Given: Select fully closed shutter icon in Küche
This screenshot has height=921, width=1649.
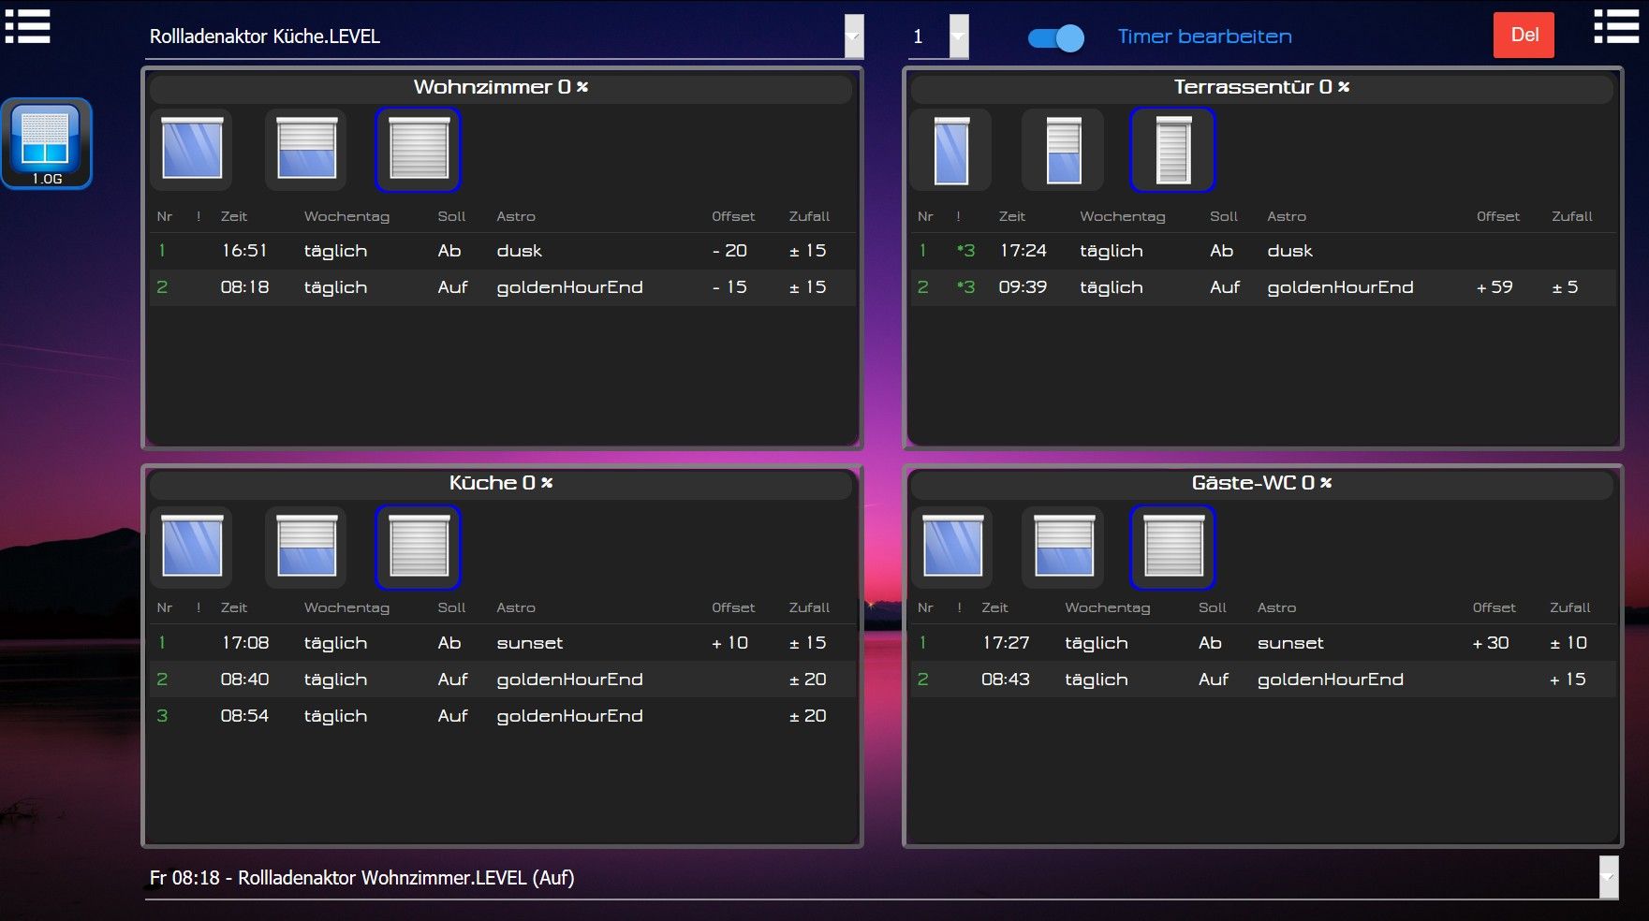Looking at the screenshot, I should point(419,547).
